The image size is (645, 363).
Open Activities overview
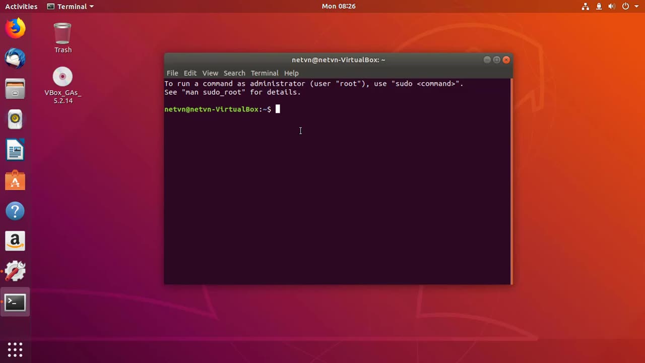click(21, 7)
